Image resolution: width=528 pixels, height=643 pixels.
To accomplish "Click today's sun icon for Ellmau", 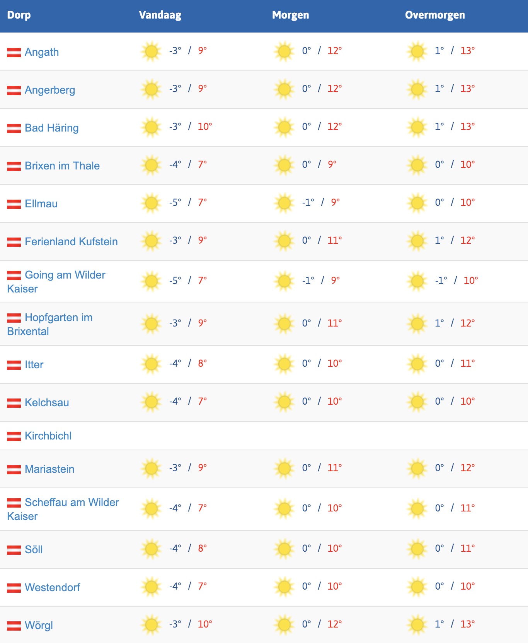I will (151, 203).
